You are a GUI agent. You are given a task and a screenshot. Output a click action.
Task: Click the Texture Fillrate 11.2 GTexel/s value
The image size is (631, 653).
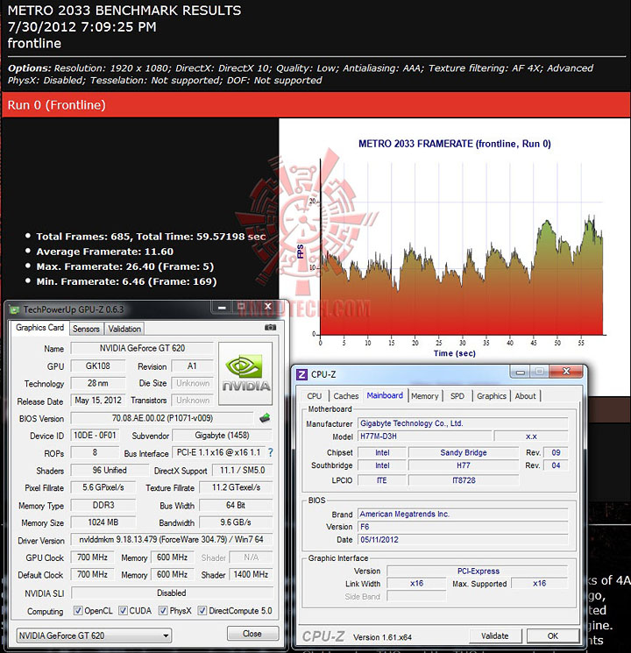[x=236, y=487]
